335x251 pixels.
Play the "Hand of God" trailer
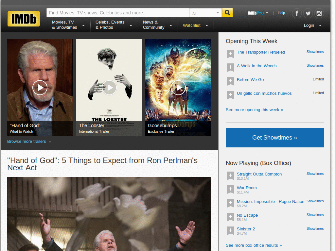40,88
